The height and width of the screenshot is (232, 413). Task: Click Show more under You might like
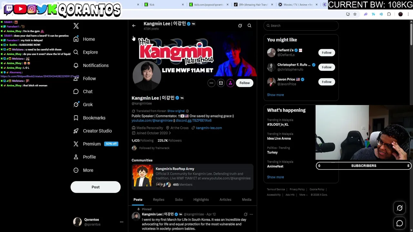pos(275,95)
